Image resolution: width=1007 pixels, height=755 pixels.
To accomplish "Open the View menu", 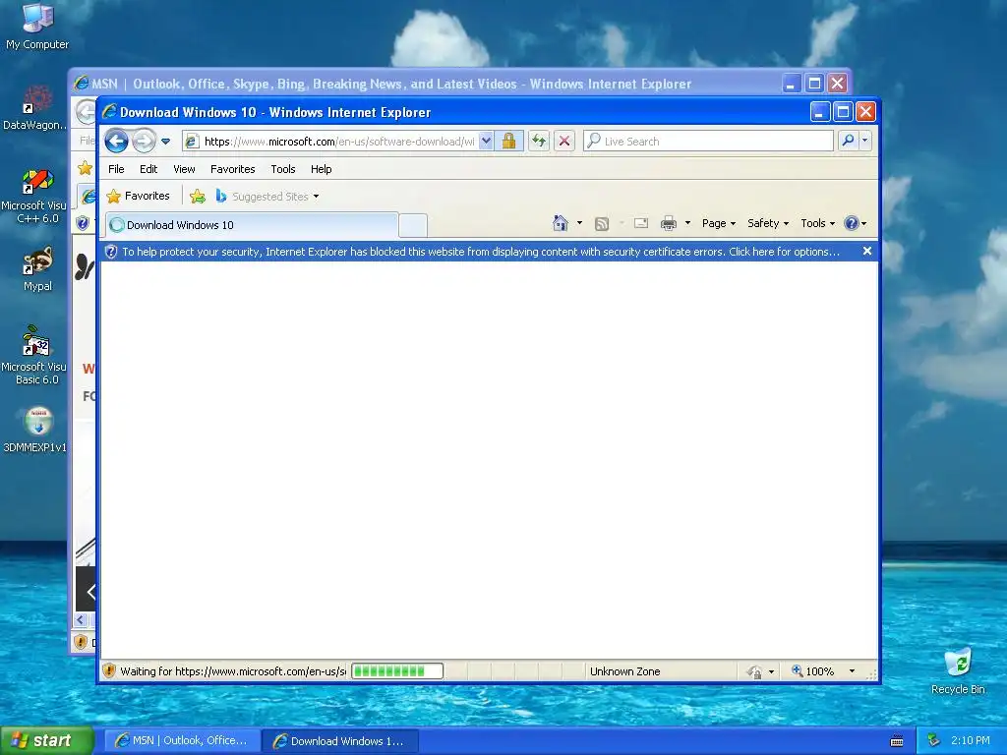I will pyautogui.click(x=184, y=169).
